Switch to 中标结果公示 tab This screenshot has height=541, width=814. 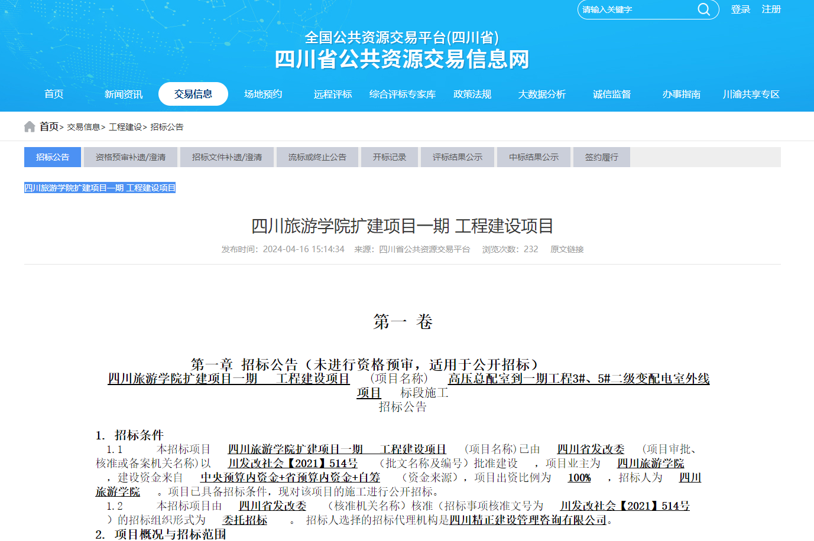(x=534, y=157)
